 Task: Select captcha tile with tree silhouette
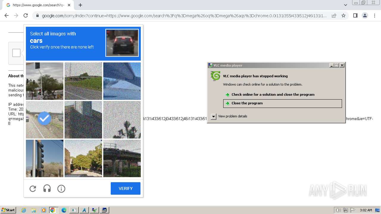pyautogui.click(x=122, y=120)
